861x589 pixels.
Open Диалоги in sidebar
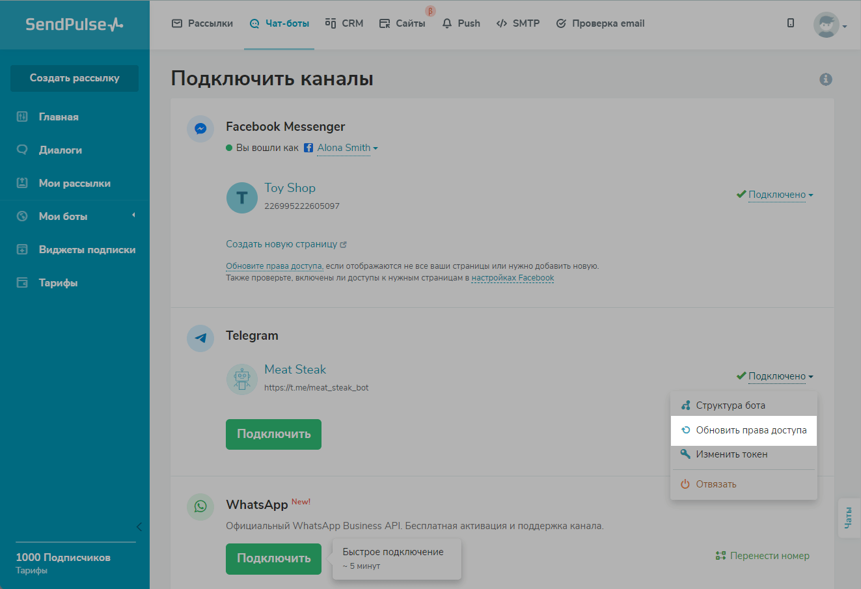coord(61,150)
